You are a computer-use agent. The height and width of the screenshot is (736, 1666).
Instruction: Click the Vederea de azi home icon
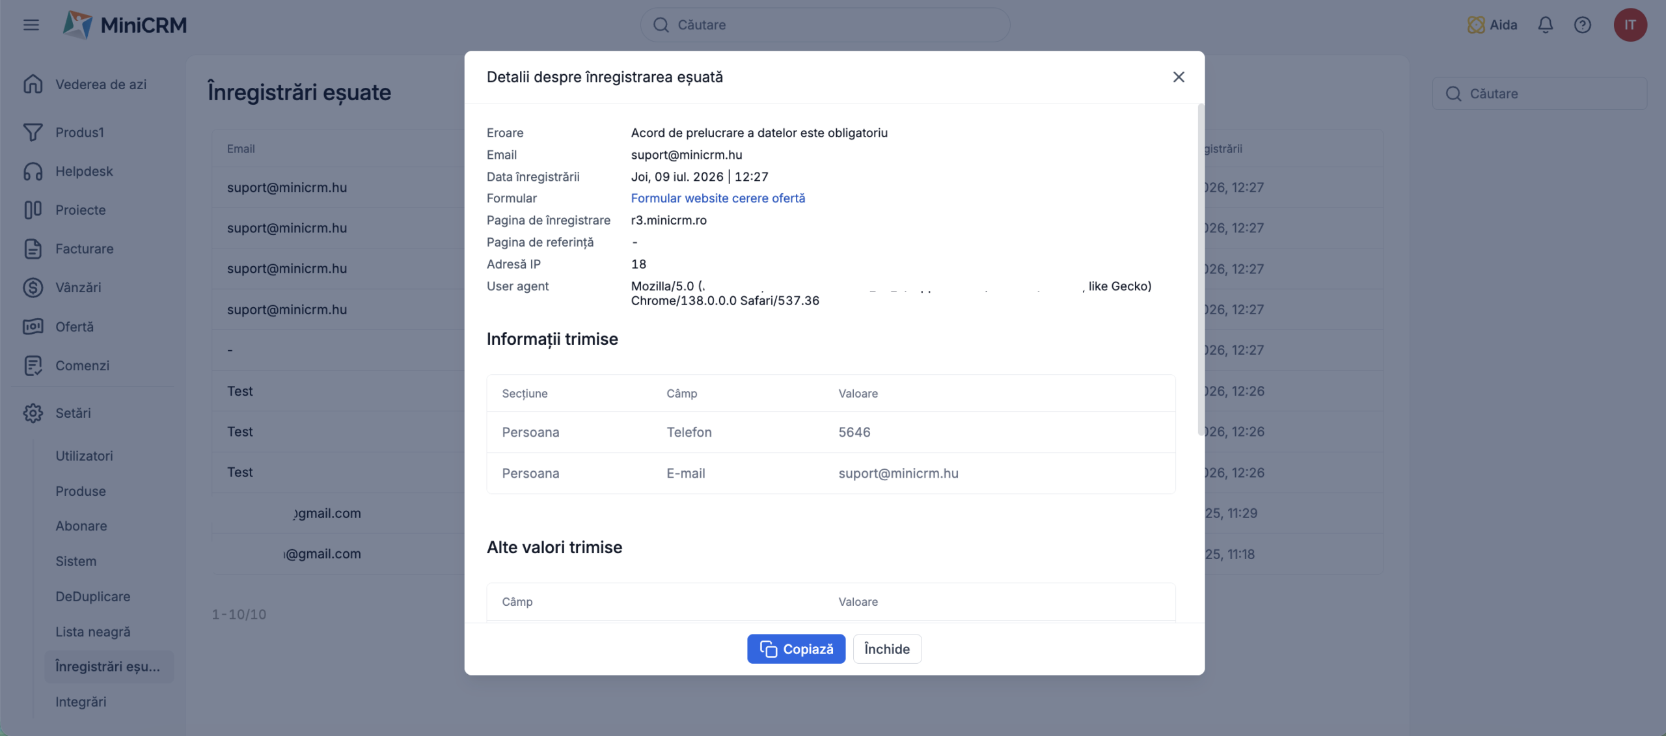click(x=33, y=84)
